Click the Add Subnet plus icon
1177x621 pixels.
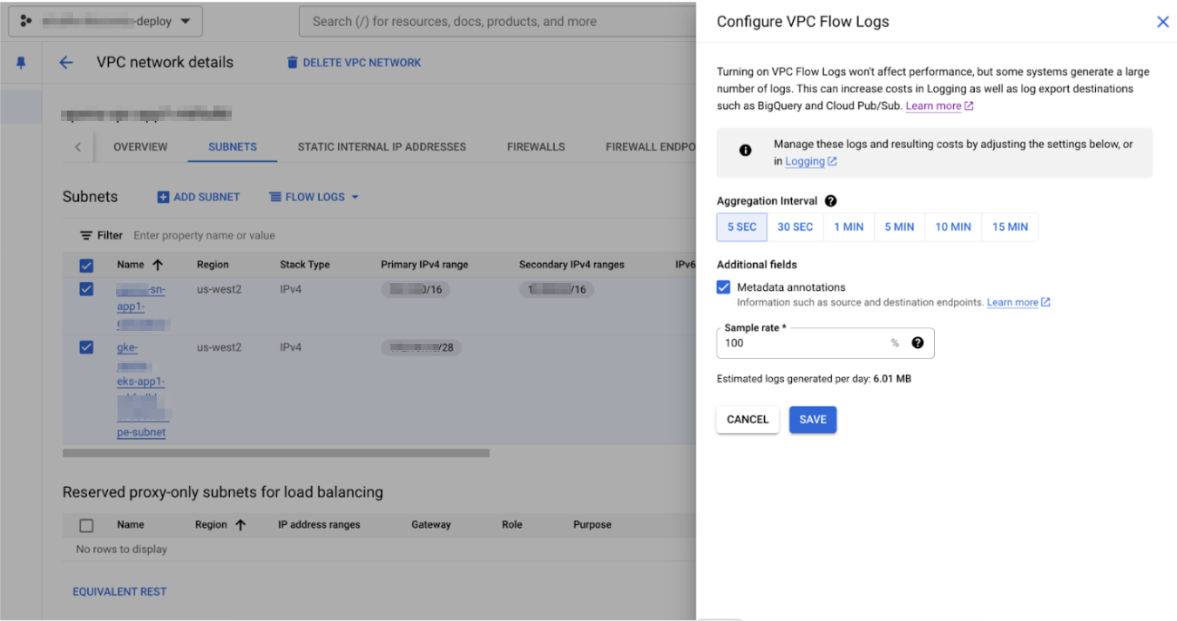coord(163,197)
